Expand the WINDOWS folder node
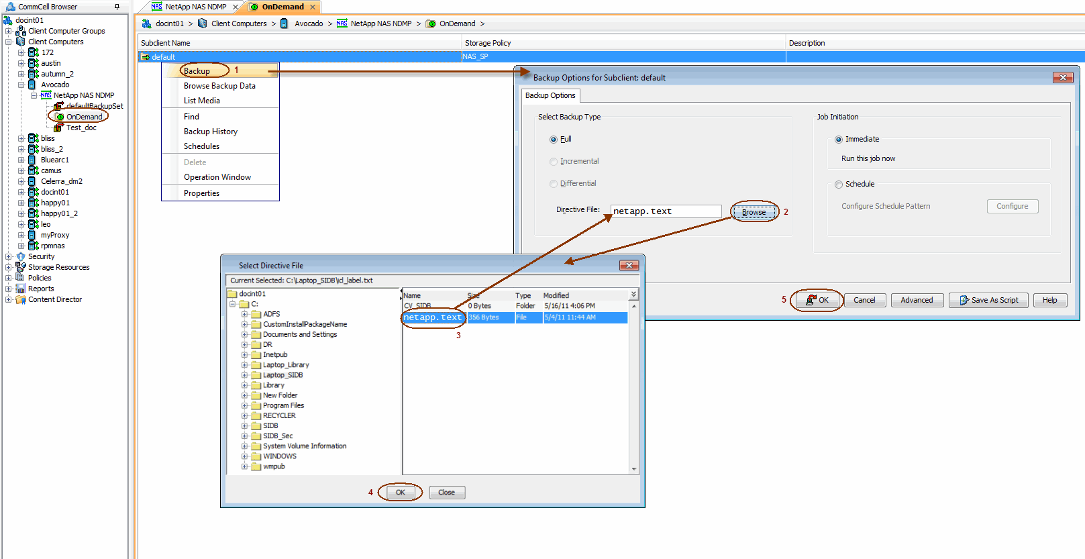This screenshot has height=559, width=1085. [x=245, y=456]
